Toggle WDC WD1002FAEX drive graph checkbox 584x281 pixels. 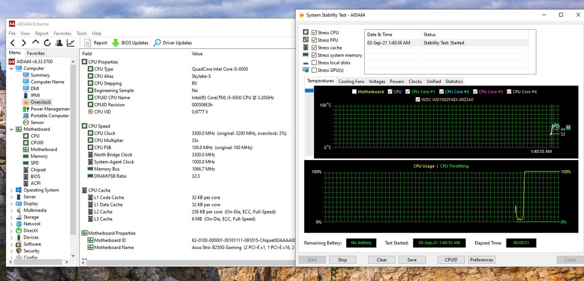click(417, 99)
